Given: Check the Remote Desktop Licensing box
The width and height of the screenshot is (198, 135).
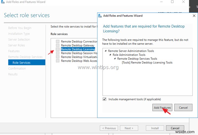Looking at the screenshot, I should [x=58, y=49].
